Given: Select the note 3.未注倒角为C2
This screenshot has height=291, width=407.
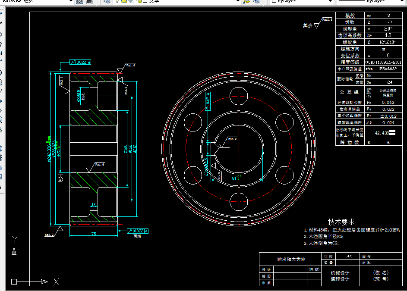Looking at the screenshot, I should [322, 243].
